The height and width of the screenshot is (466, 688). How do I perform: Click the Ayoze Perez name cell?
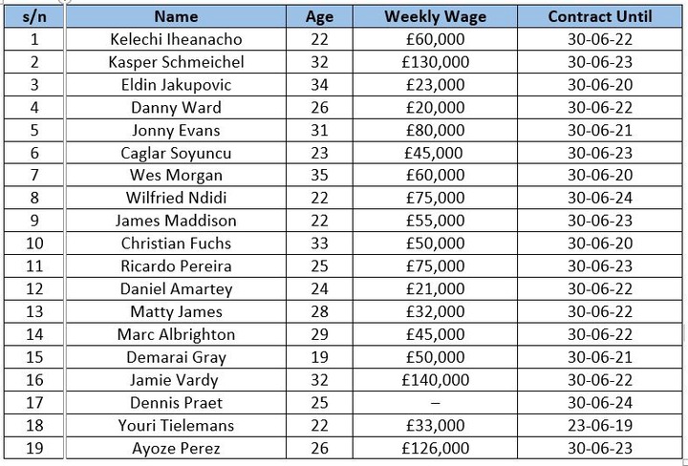tap(176, 448)
